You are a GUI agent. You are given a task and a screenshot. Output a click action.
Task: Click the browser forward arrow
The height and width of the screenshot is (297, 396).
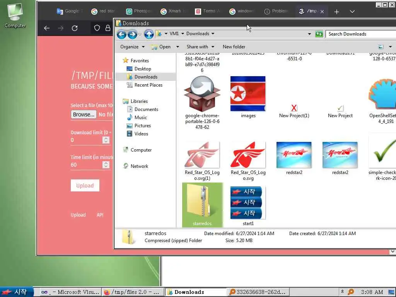(x=61, y=28)
